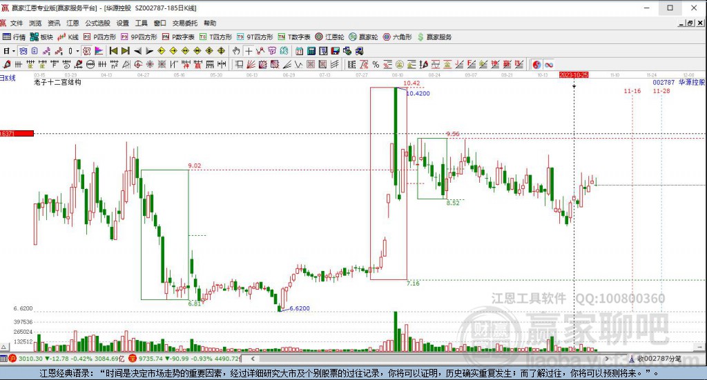Open the T数字表 tool
Viewport: 707px width, 380px height.
click(294, 37)
